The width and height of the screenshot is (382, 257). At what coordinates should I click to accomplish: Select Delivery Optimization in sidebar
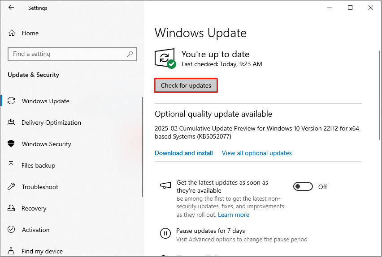(51, 122)
